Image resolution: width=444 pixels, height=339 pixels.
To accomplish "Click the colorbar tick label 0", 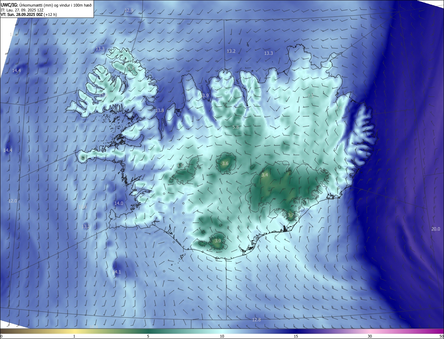I will coord(1,336).
